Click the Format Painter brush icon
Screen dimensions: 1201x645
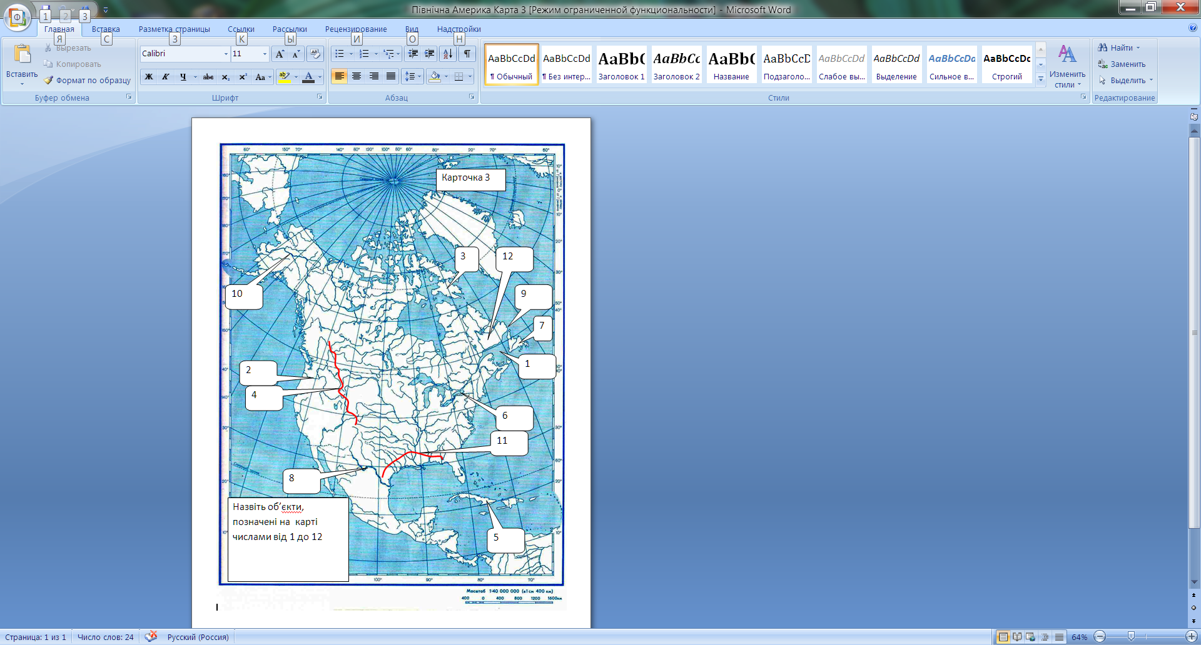pos(49,80)
